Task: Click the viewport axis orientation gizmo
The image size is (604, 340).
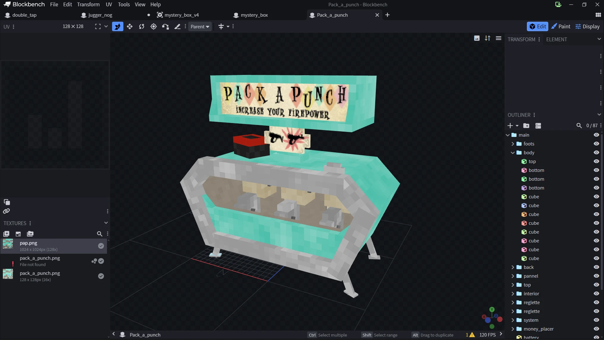Action: point(492,318)
